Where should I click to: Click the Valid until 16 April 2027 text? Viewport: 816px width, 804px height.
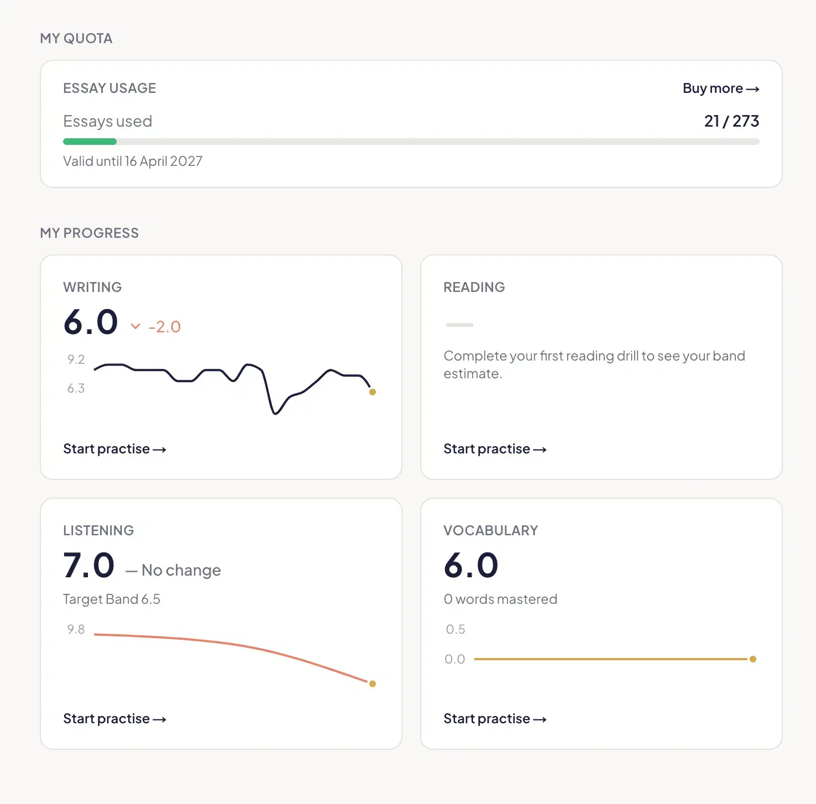(133, 161)
